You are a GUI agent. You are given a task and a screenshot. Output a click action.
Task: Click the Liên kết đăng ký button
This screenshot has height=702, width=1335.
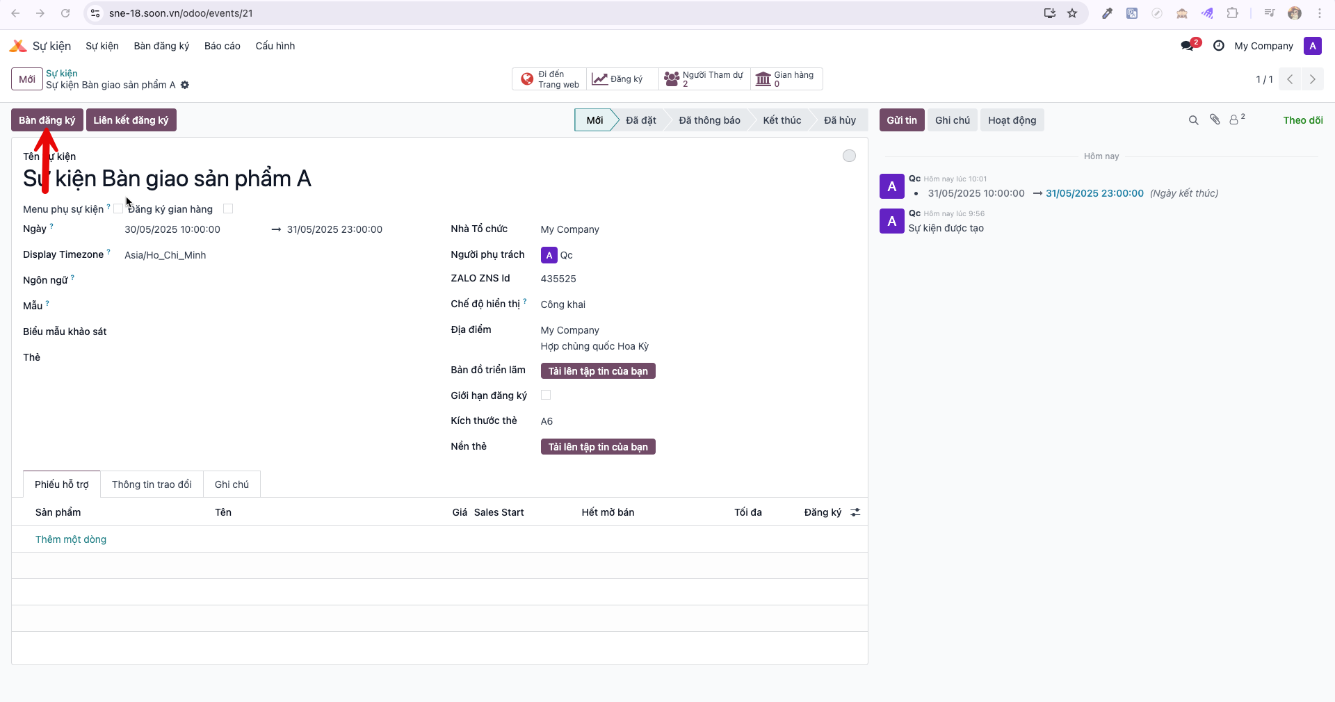pos(131,120)
